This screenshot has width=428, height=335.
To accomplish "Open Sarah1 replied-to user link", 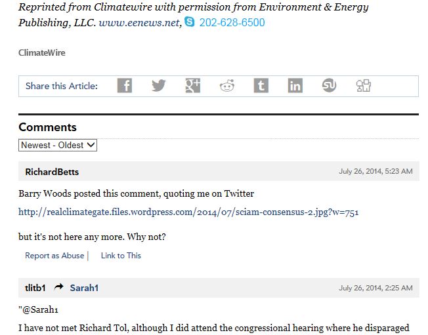I will 84,288.
